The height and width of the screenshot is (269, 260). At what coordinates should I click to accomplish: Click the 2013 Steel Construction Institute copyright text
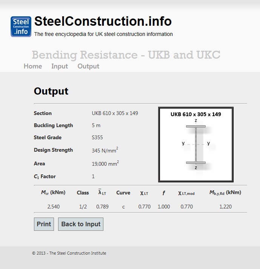(x=69, y=253)
